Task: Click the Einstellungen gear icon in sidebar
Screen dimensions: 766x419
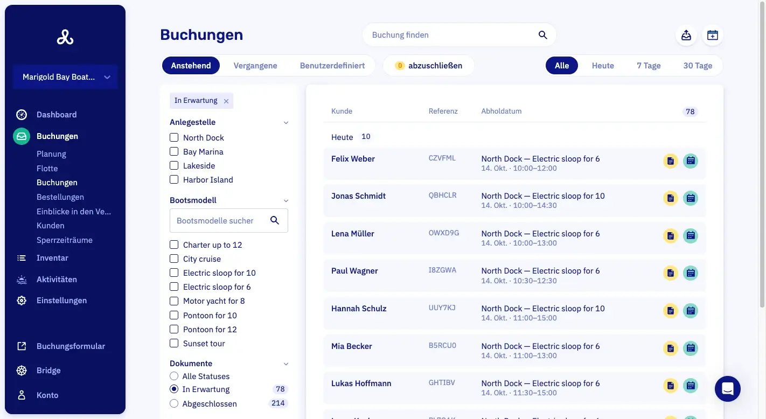Action: [x=22, y=301]
